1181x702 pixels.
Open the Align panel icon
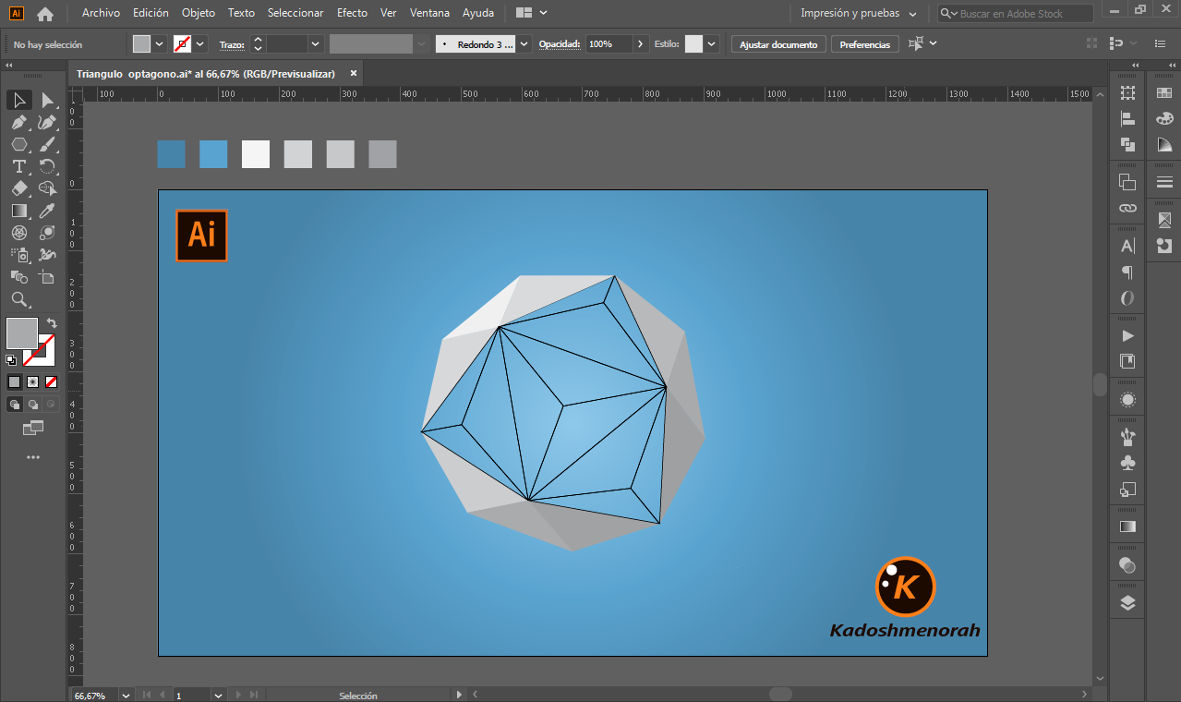point(1127,118)
